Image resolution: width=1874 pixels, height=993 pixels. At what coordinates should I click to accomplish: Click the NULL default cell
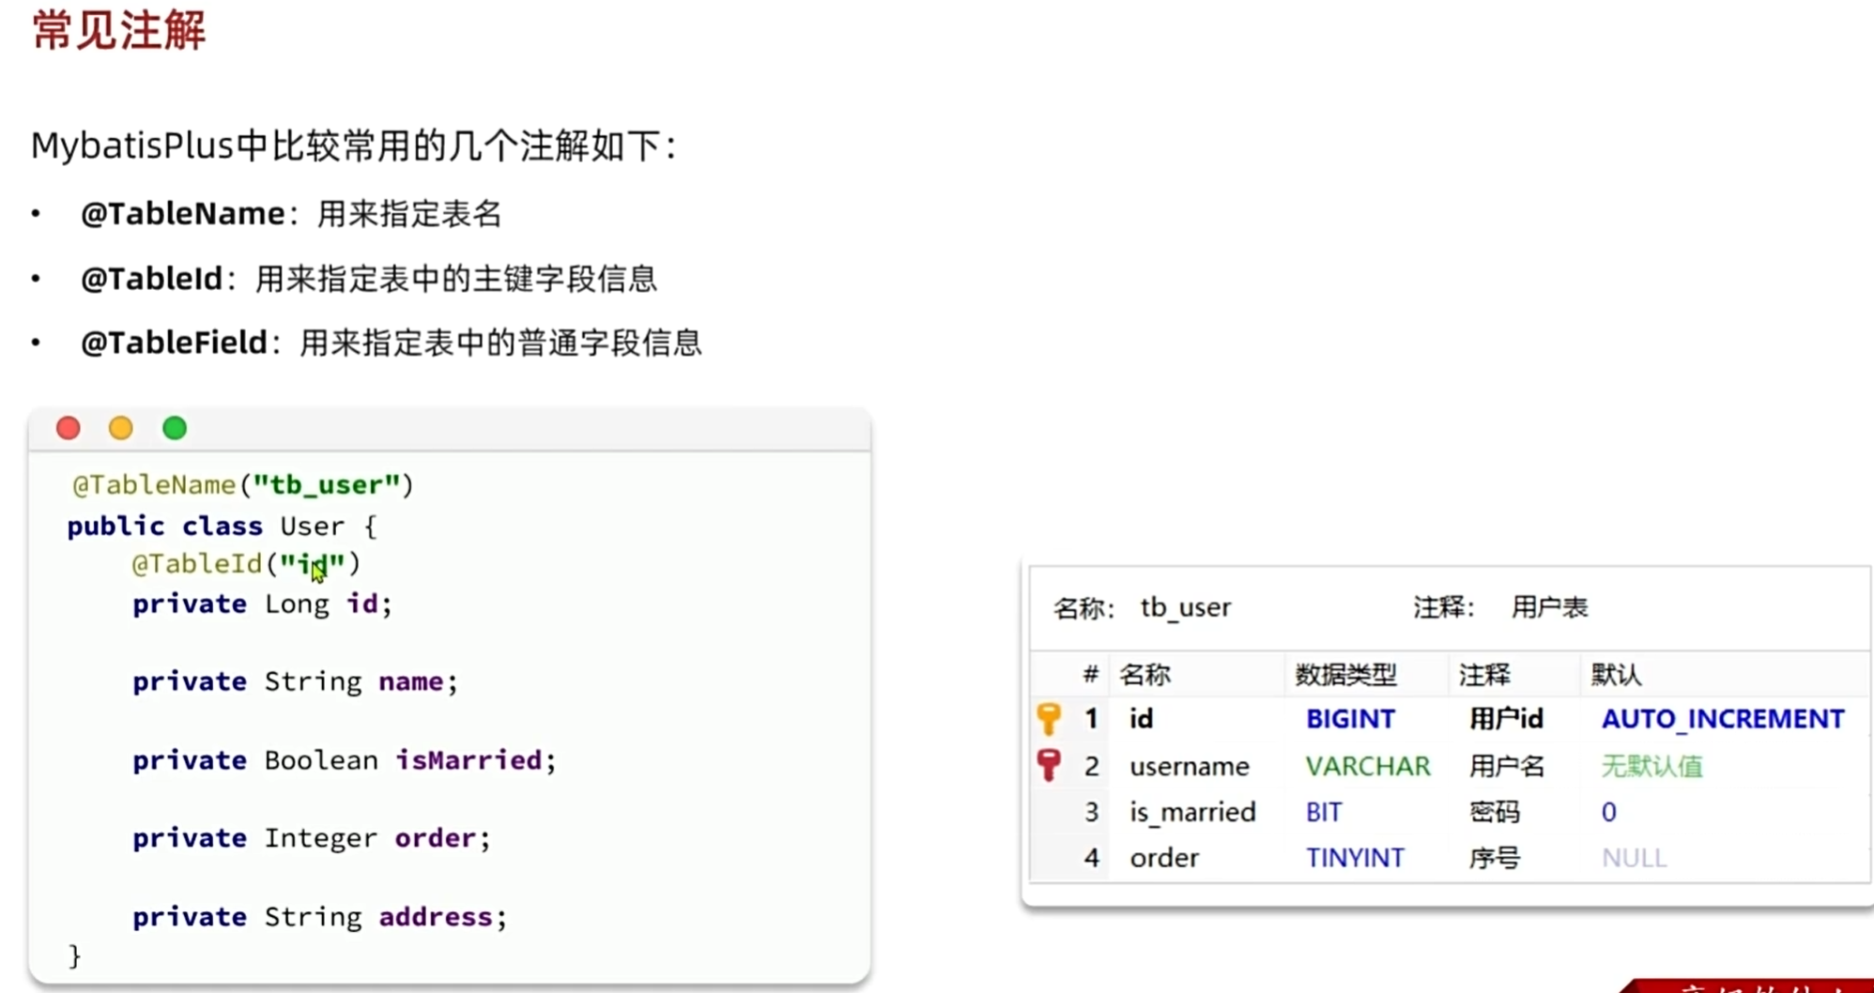point(1635,858)
